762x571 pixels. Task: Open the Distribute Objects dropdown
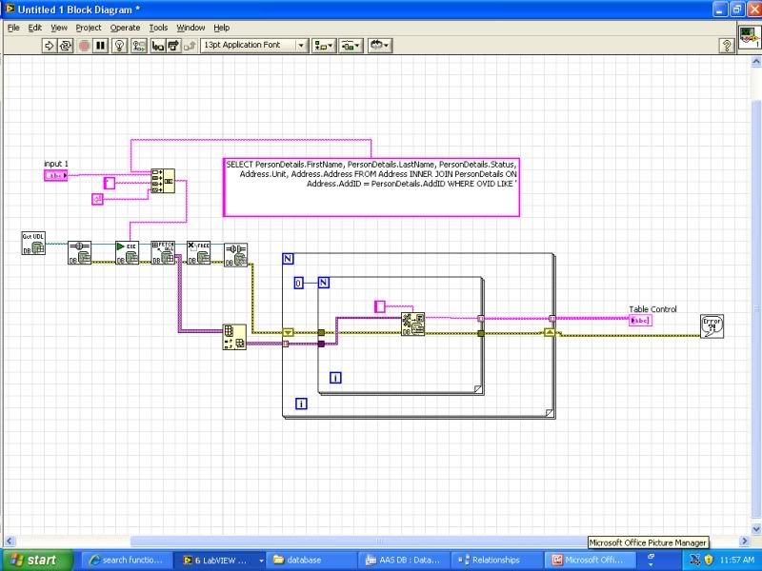(352, 45)
